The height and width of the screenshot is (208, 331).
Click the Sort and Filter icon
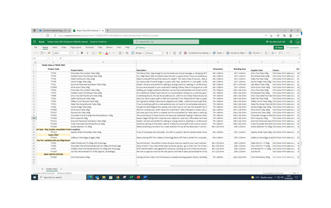click(x=273, y=53)
